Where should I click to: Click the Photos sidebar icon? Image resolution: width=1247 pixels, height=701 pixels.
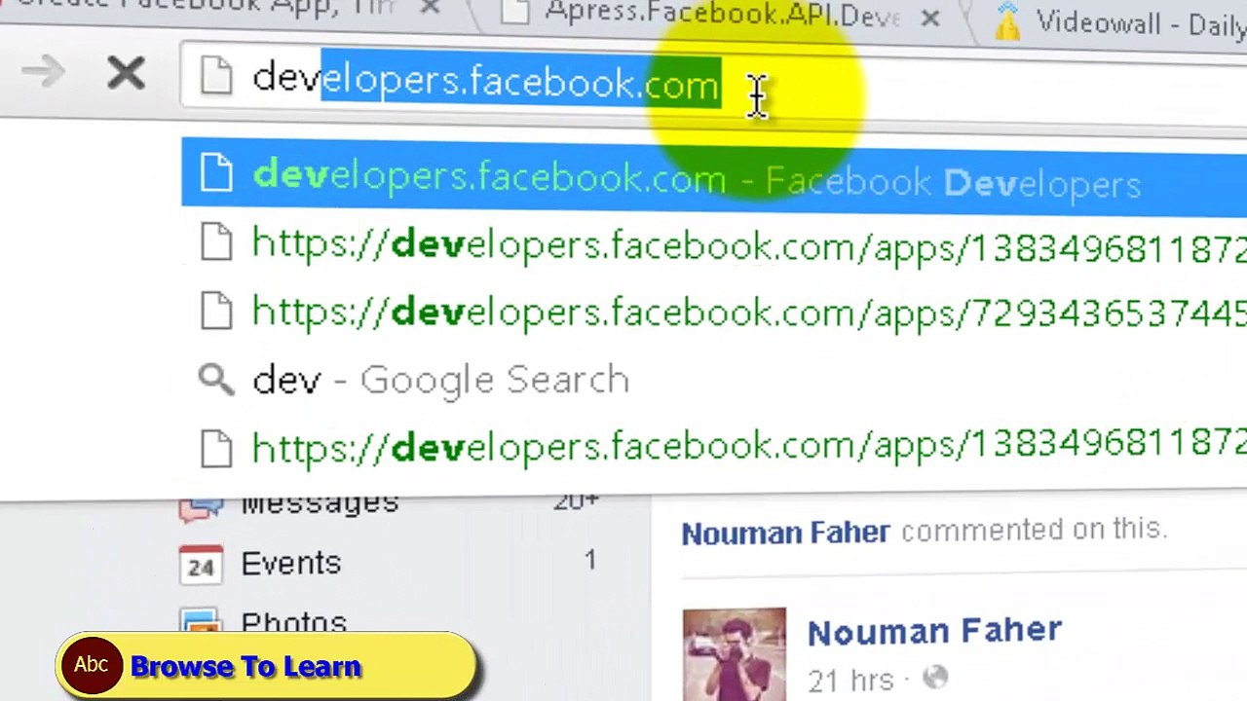point(200,622)
